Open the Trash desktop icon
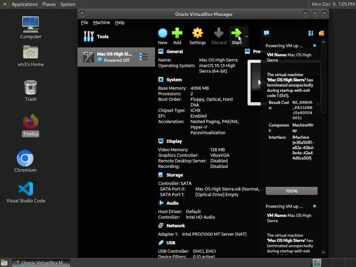The width and height of the screenshot is (356, 267). pyautogui.click(x=31, y=91)
